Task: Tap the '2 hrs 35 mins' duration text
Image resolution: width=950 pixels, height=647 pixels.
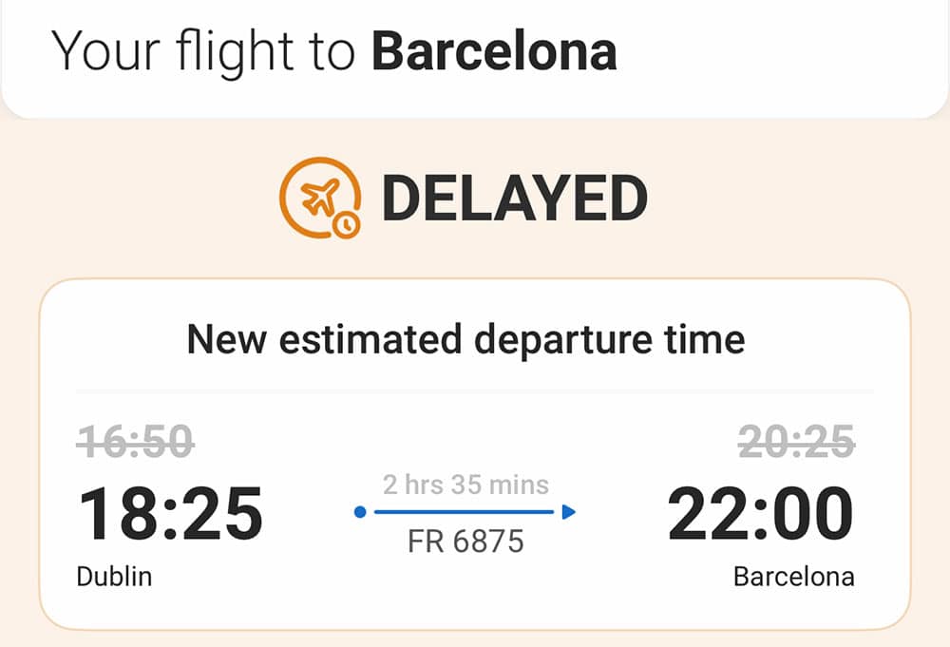Action: tap(465, 485)
